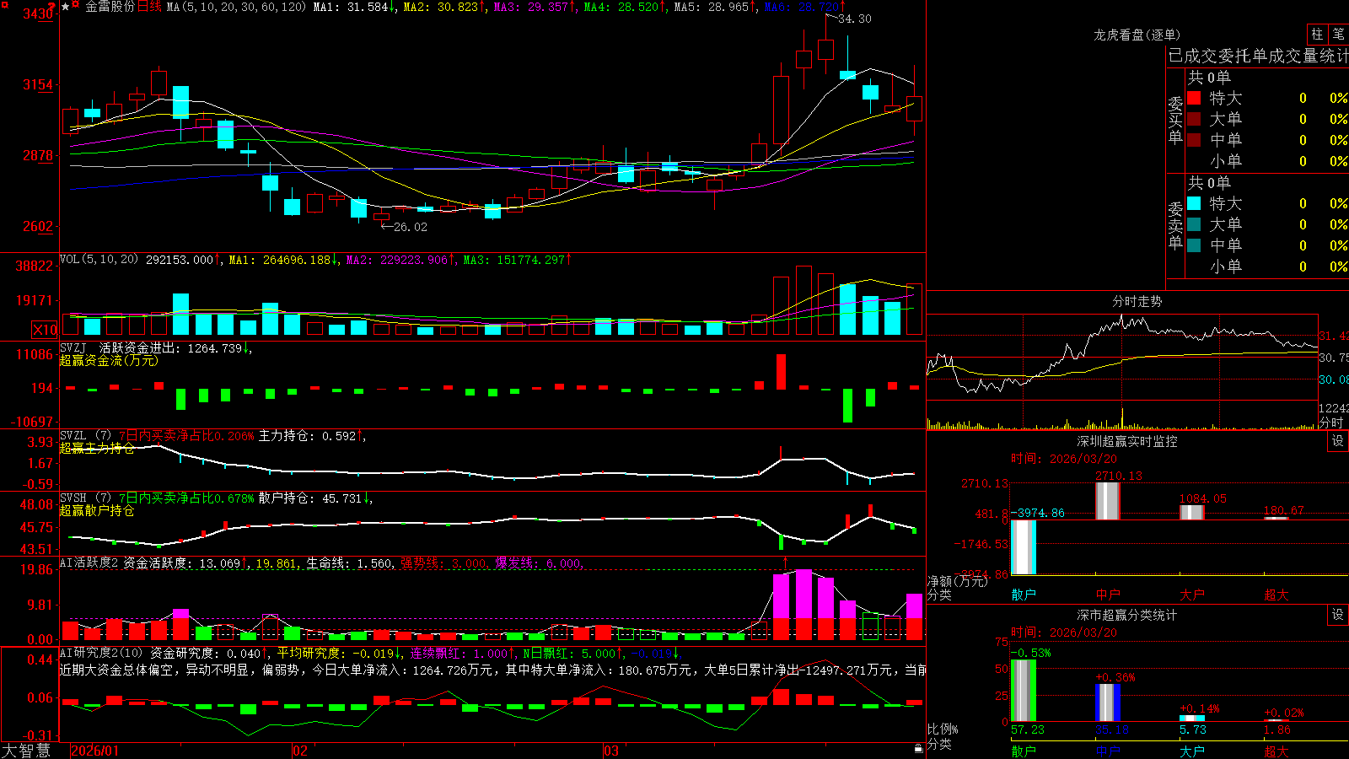Click the dark red 中单 buy order swatch
The width and height of the screenshot is (1349, 759).
coord(1194,140)
